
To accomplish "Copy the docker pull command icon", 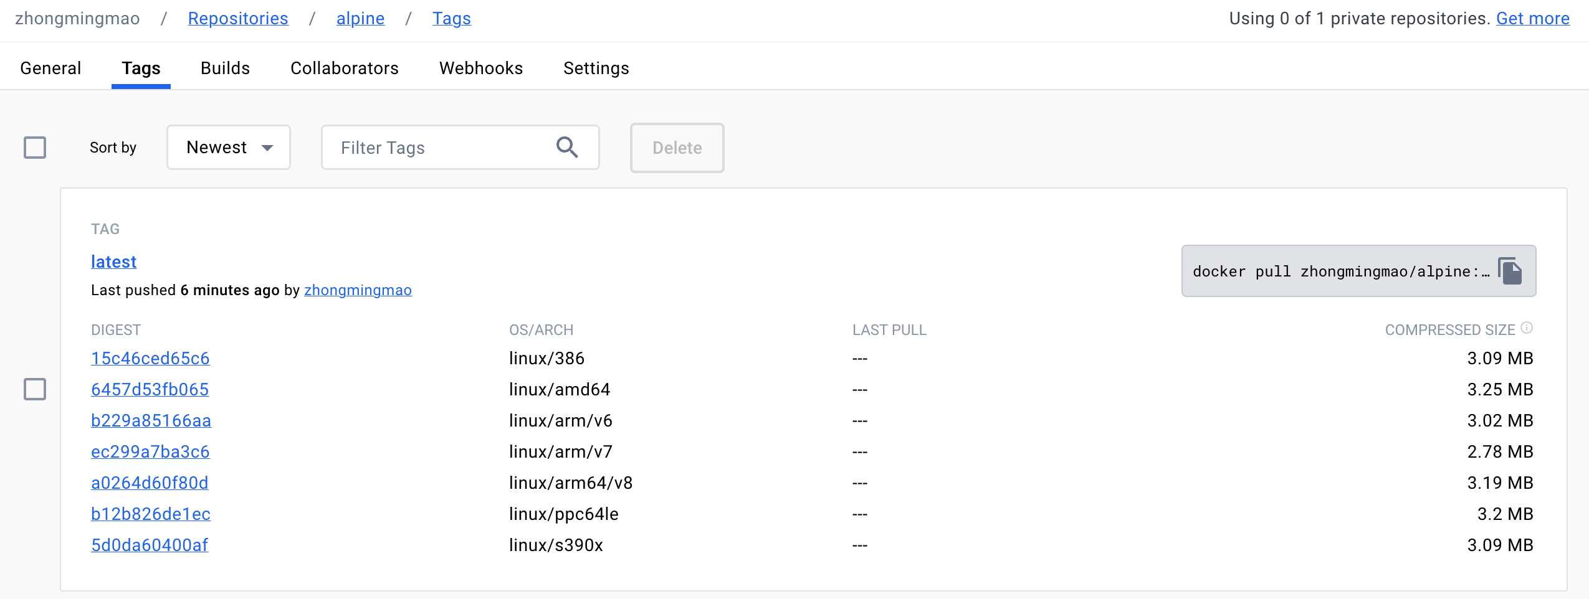I will pyautogui.click(x=1510, y=271).
